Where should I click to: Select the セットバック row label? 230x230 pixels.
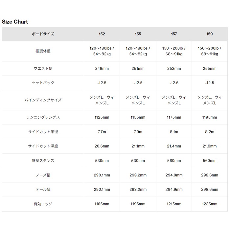[x=43, y=83]
